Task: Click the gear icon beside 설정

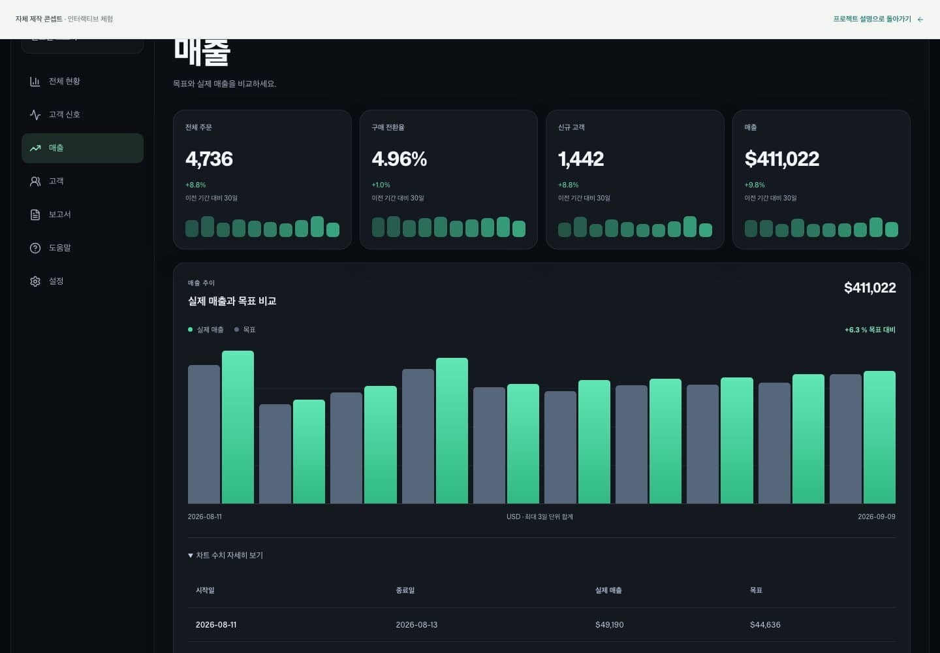Action: 35,281
